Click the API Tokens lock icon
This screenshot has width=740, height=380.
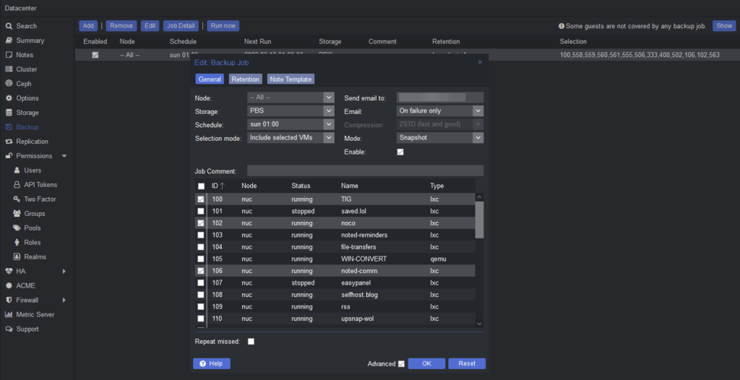pos(17,185)
